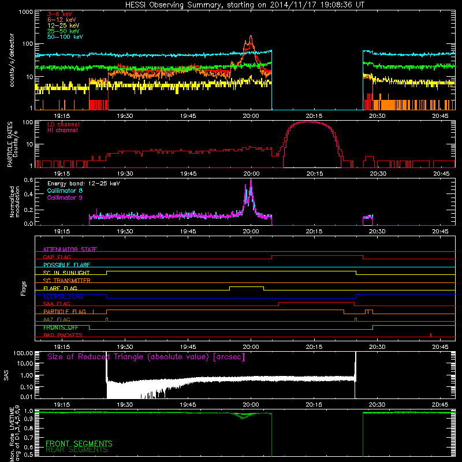Click the modulation spike peak in Normalized modulation plot
The image size is (462, 462).
pyautogui.click(x=251, y=180)
